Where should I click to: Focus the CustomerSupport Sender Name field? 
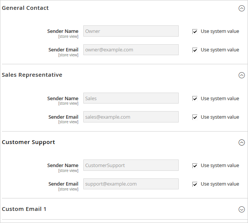(131, 165)
